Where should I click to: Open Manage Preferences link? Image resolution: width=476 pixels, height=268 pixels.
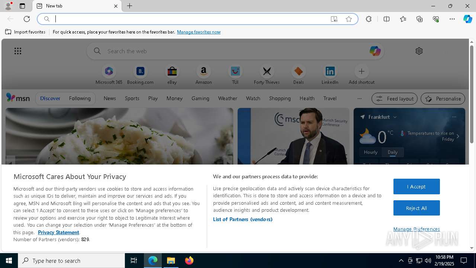pyautogui.click(x=416, y=229)
